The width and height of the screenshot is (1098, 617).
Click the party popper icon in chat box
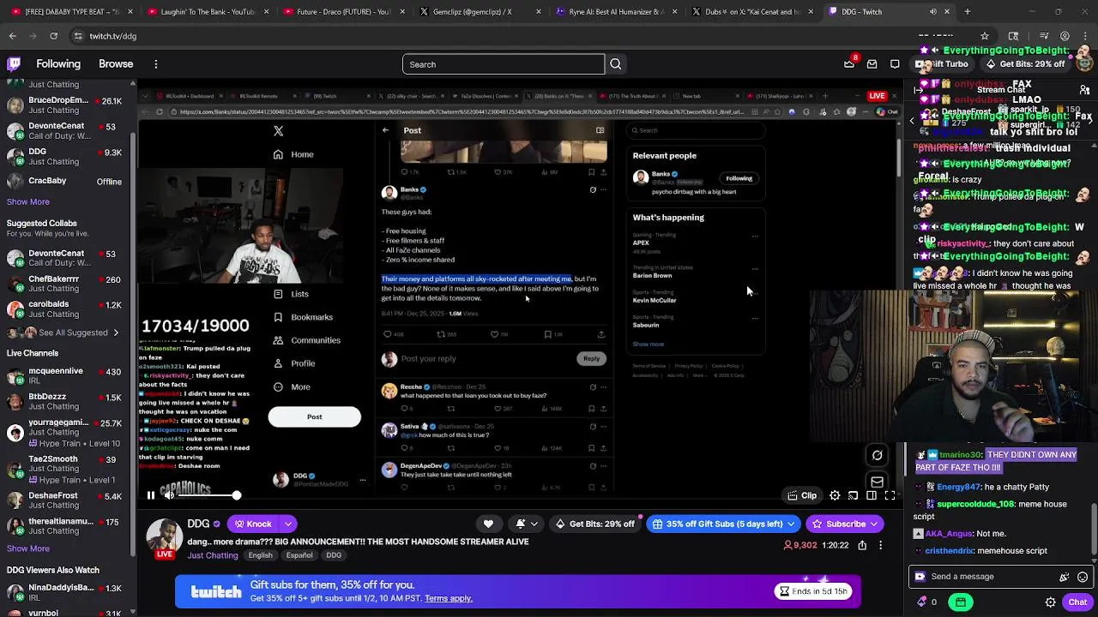pyautogui.click(x=1065, y=577)
